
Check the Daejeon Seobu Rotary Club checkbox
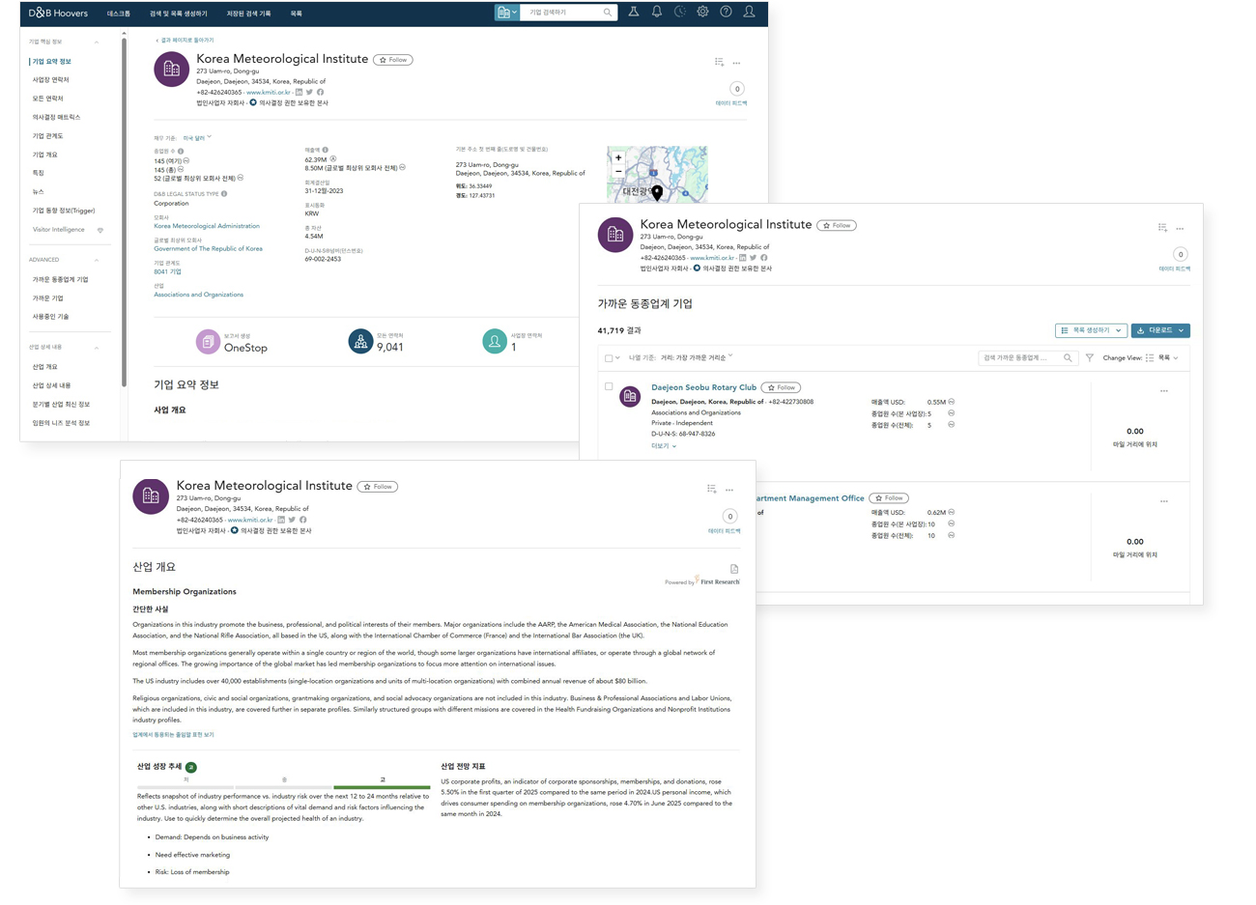tap(609, 387)
